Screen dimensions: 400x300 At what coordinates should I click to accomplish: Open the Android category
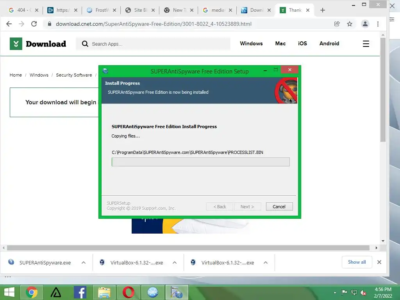tap(329, 44)
